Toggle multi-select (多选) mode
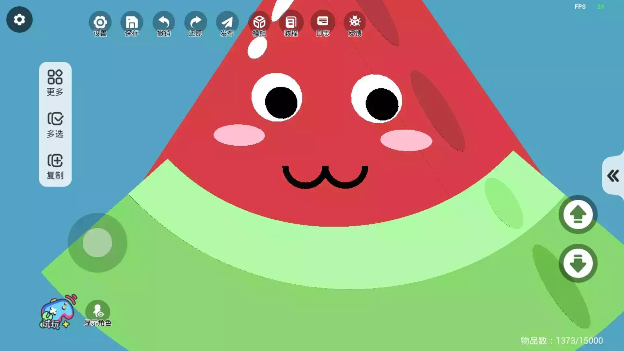This screenshot has height=351, width=624. point(55,125)
